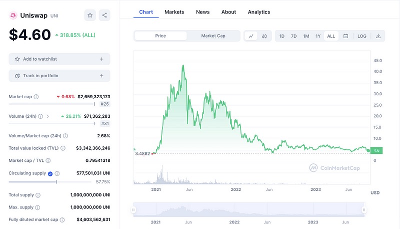Click info icon next to Total supply

pyautogui.click(x=38, y=195)
